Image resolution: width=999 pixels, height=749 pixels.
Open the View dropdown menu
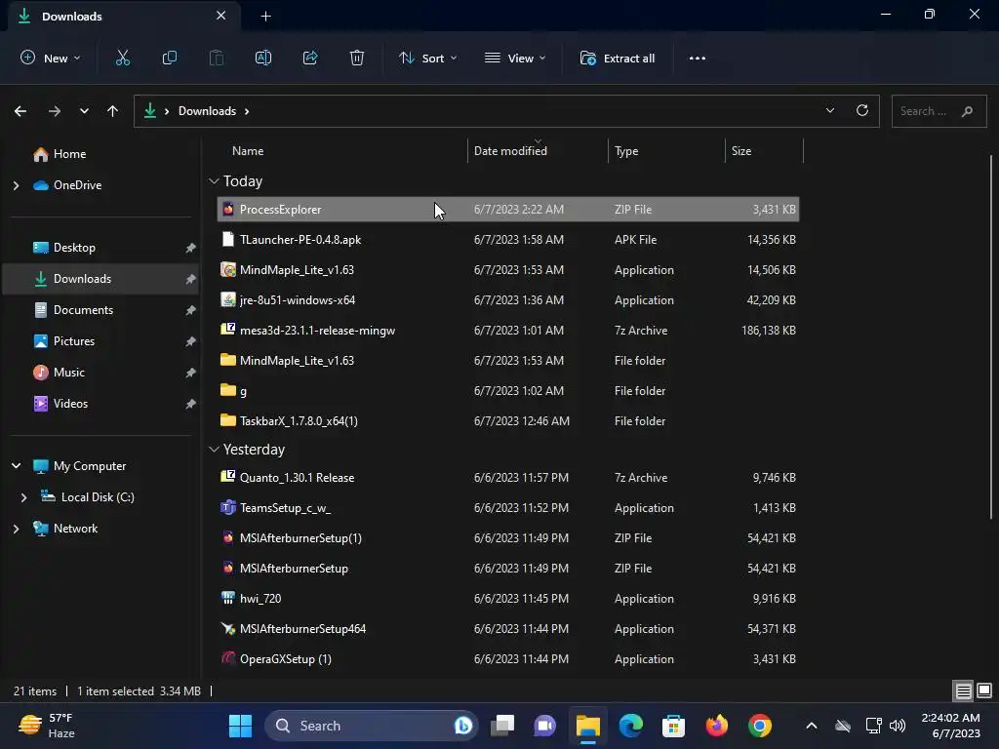(515, 58)
